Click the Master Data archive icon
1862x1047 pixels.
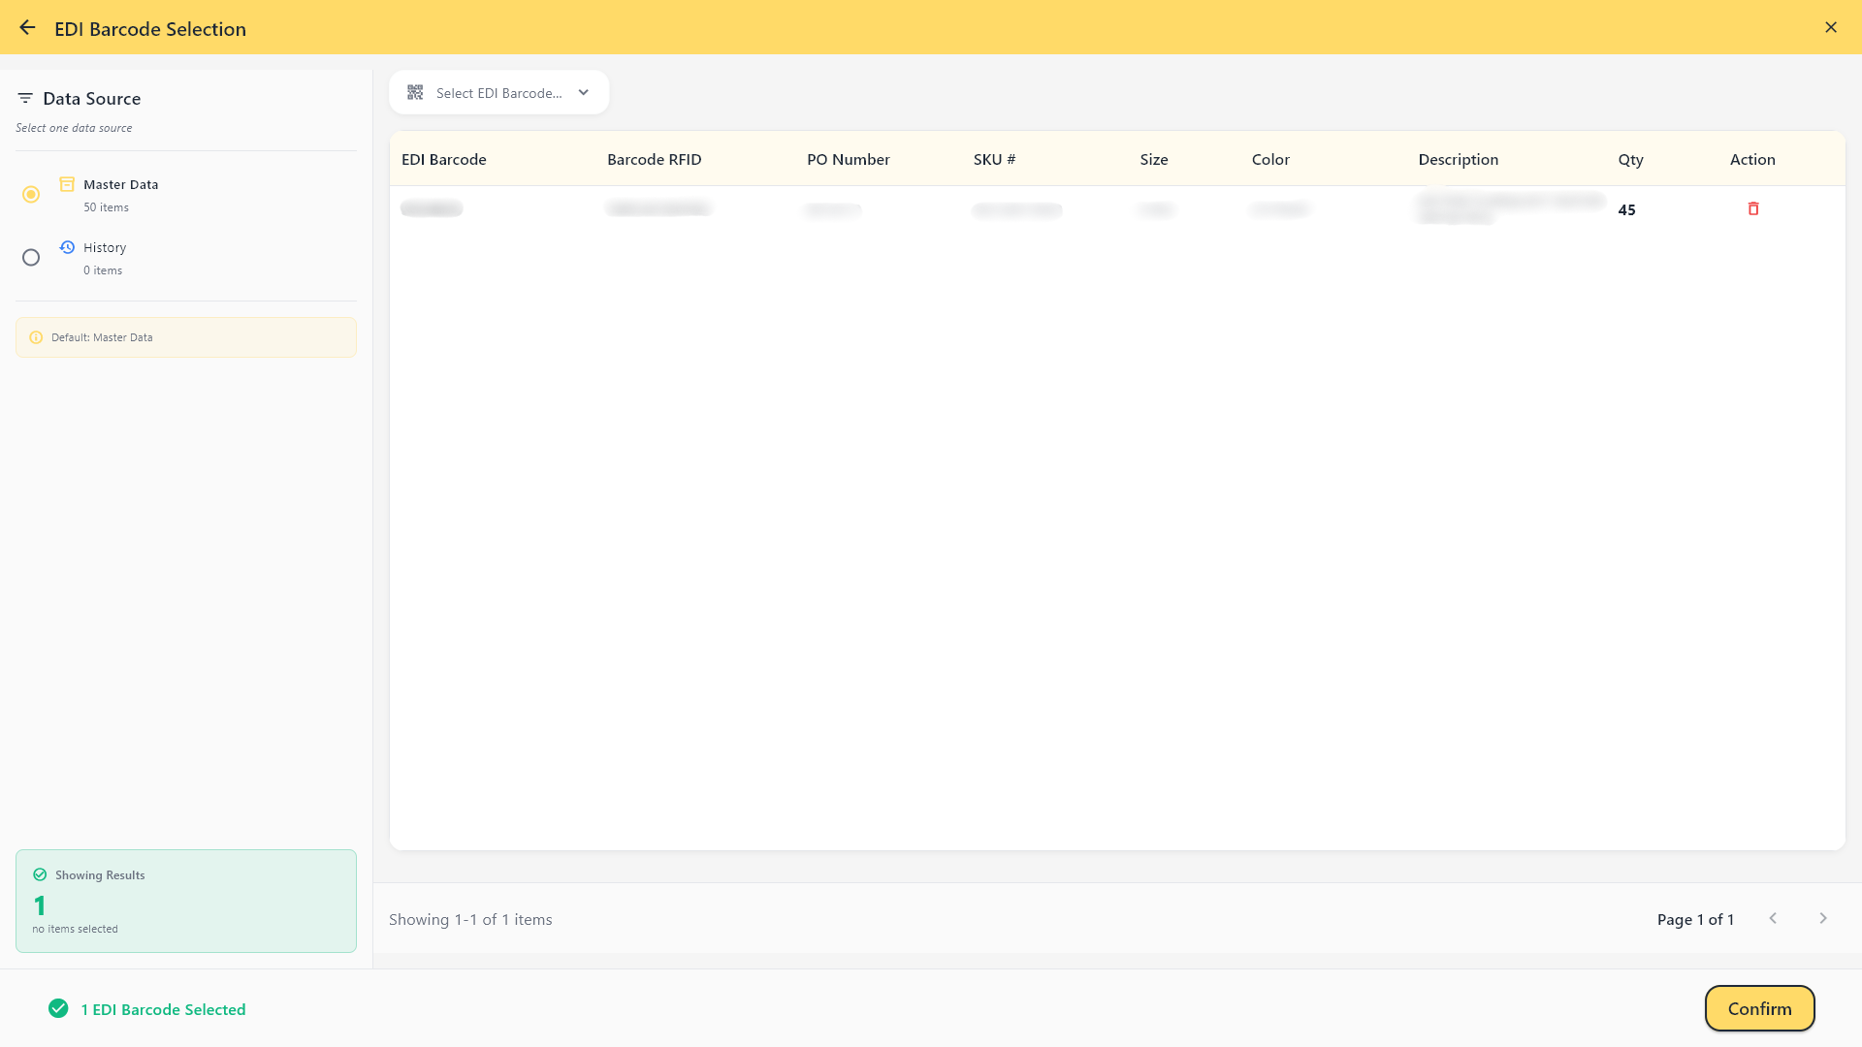pos(67,184)
